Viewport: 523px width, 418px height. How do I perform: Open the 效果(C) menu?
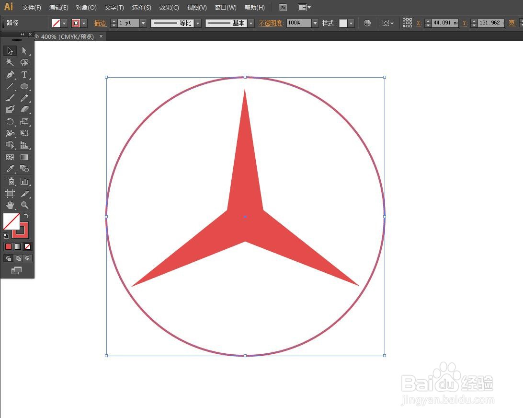click(169, 7)
